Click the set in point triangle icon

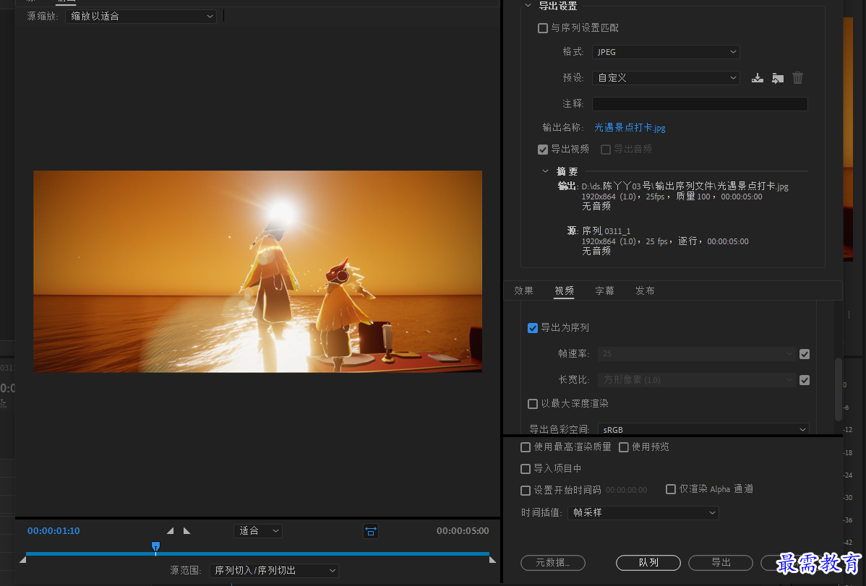click(x=170, y=531)
